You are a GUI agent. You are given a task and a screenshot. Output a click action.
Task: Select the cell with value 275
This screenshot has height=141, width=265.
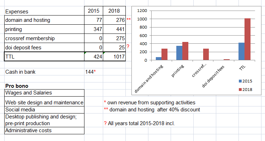(114, 38)
